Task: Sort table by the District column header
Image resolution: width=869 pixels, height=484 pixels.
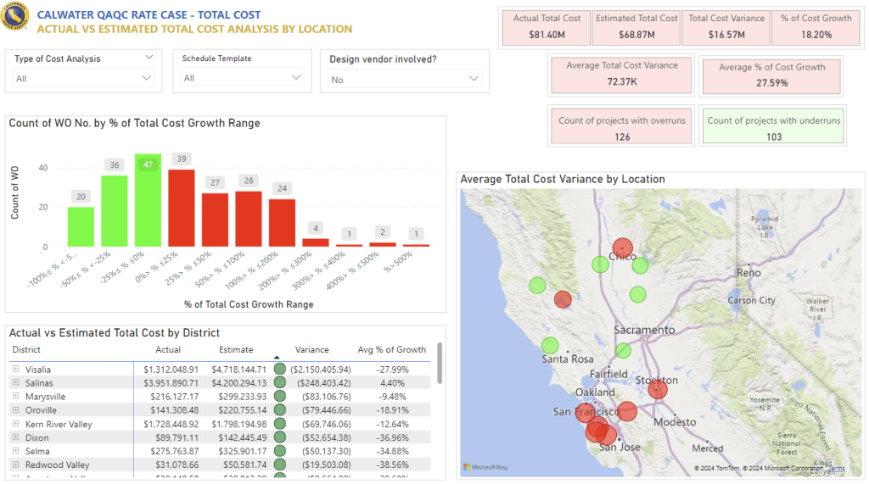Action: pyautogui.click(x=26, y=349)
